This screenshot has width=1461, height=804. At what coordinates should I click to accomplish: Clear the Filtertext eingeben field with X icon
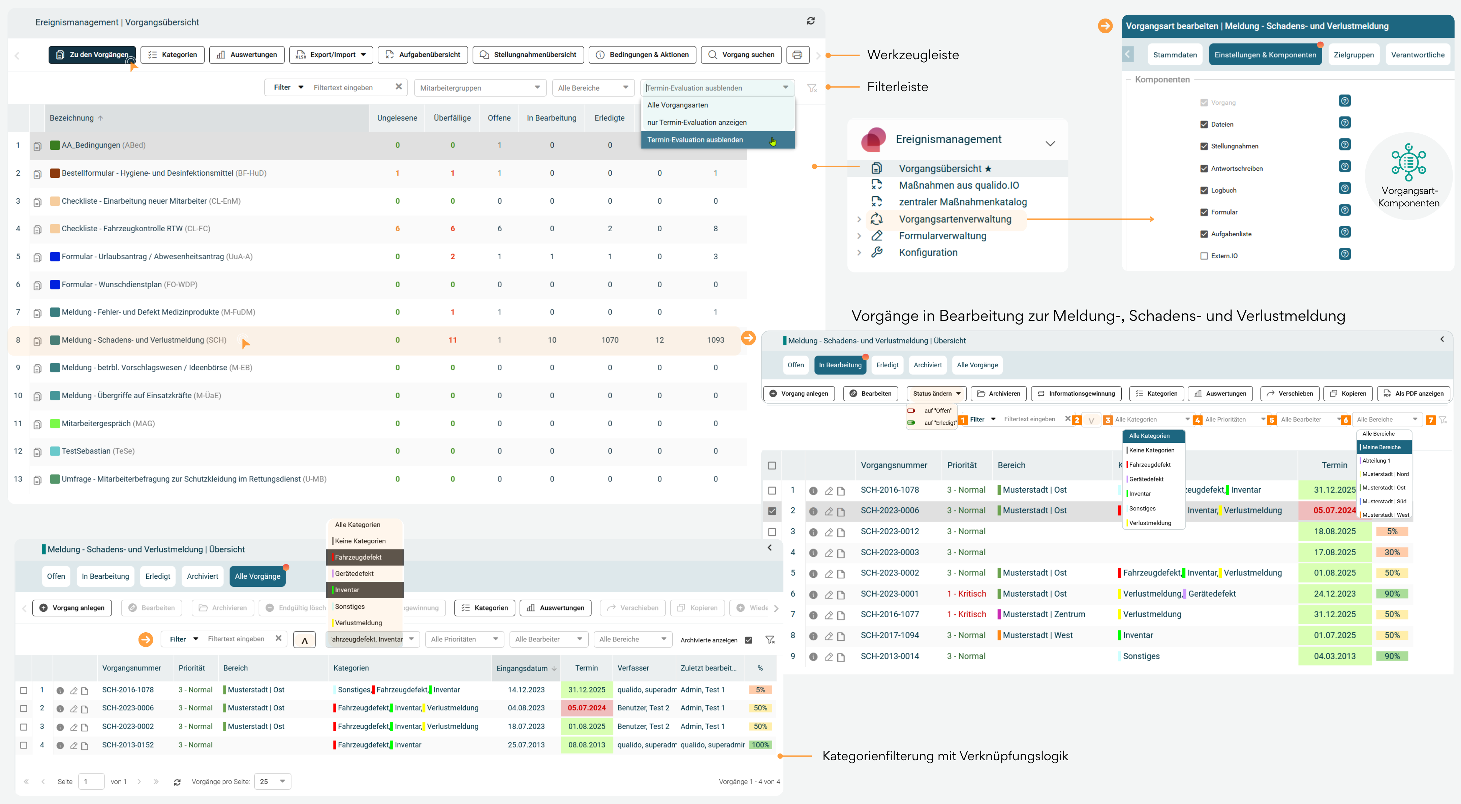click(x=399, y=87)
